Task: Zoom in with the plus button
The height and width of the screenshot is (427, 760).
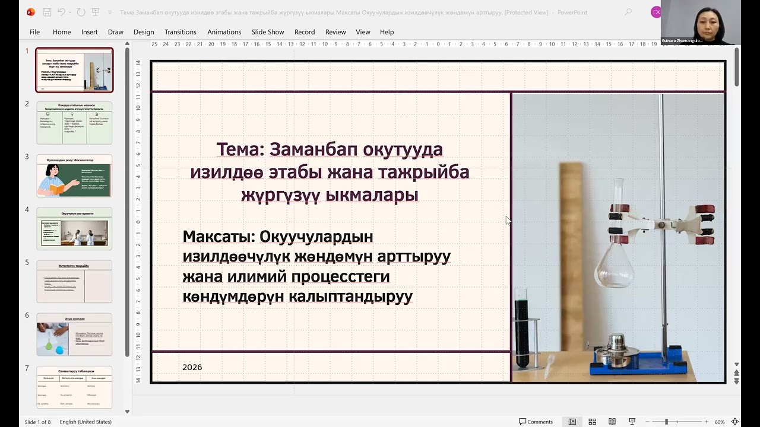Action: (x=707, y=422)
